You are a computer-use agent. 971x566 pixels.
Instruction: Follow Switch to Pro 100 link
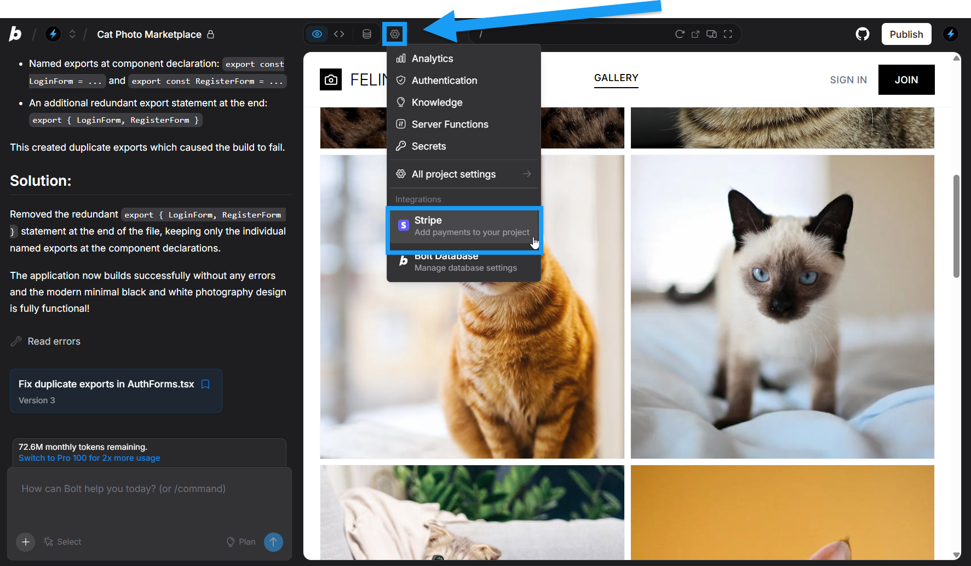click(89, 458)
